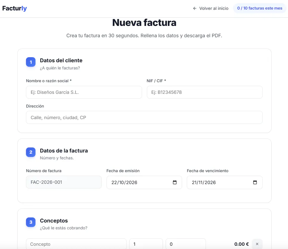This screenshot has width=288, height=249.
Task: Click the Nombre o razón social * label
Action: (49, 81)
